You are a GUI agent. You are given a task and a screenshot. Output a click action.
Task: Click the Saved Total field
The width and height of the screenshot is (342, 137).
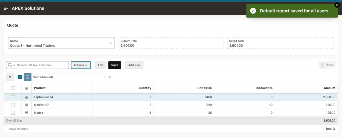280,43
